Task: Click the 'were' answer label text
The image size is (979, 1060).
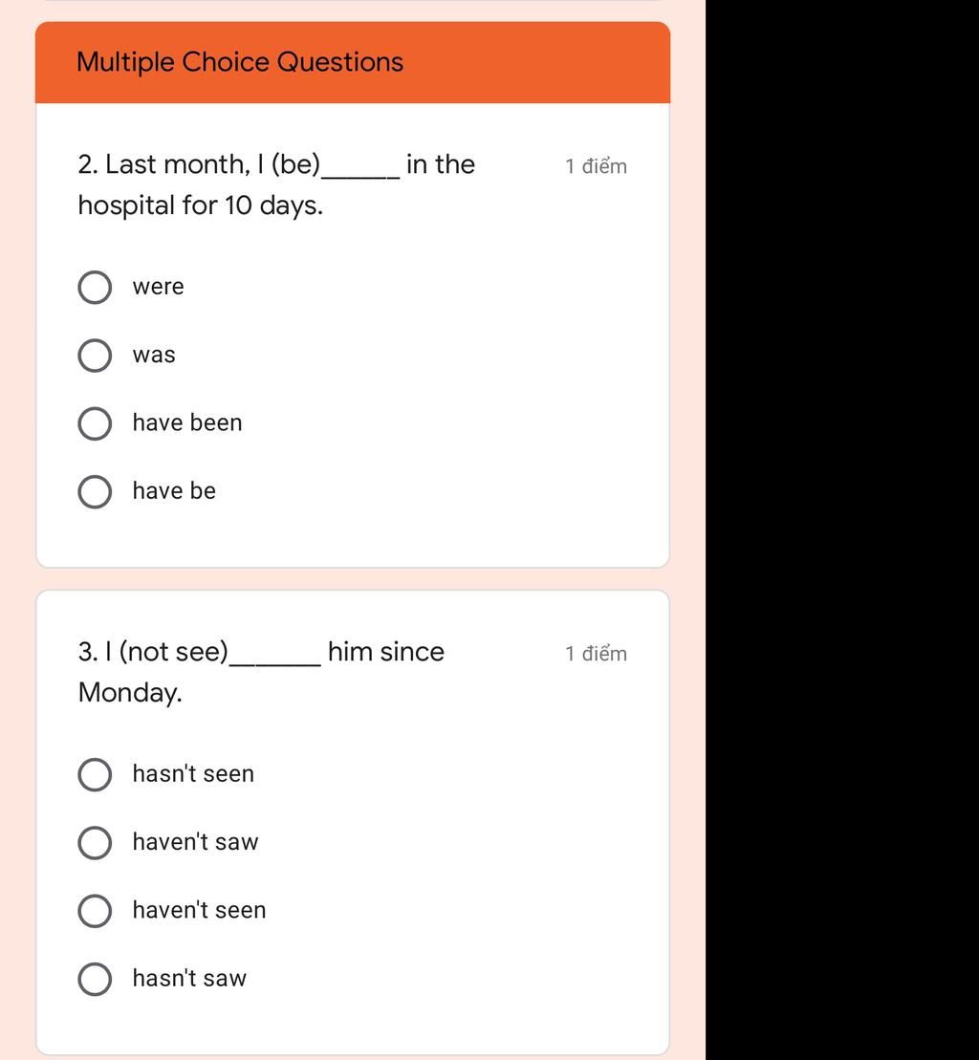Action: 158,287
